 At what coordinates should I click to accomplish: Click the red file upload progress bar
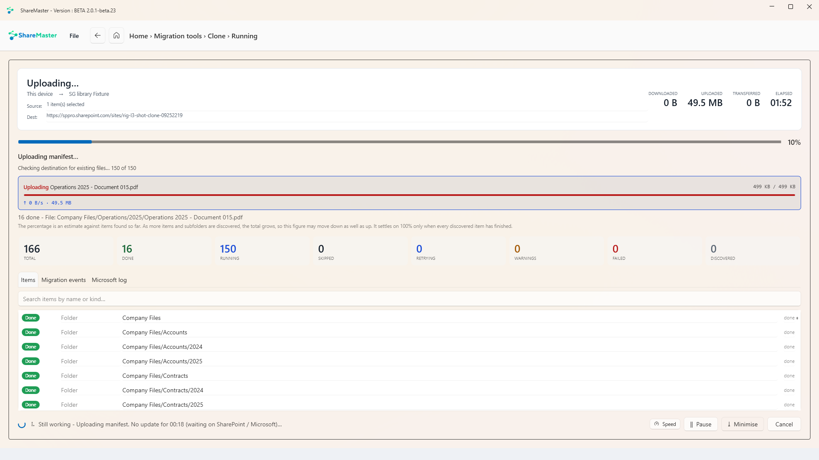pyautogui.click(x=409, y=195)
